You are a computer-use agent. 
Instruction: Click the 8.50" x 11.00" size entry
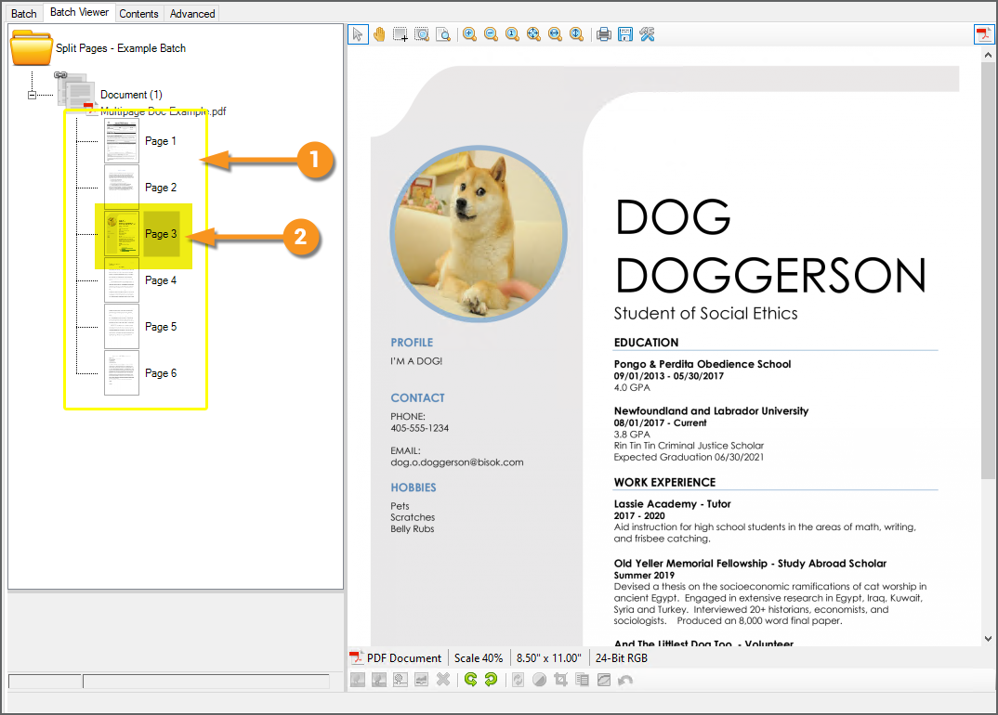click(x=548, y=658)
